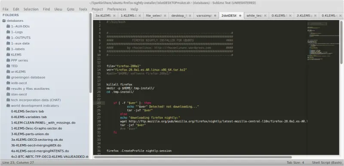
Task: Open 4a-KLEMS-oecd-mergingPATENTS.do
Action: 40,151
